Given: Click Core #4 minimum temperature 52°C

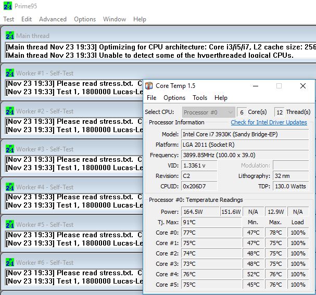Looking at the screenshot, I should pos(254,274).
